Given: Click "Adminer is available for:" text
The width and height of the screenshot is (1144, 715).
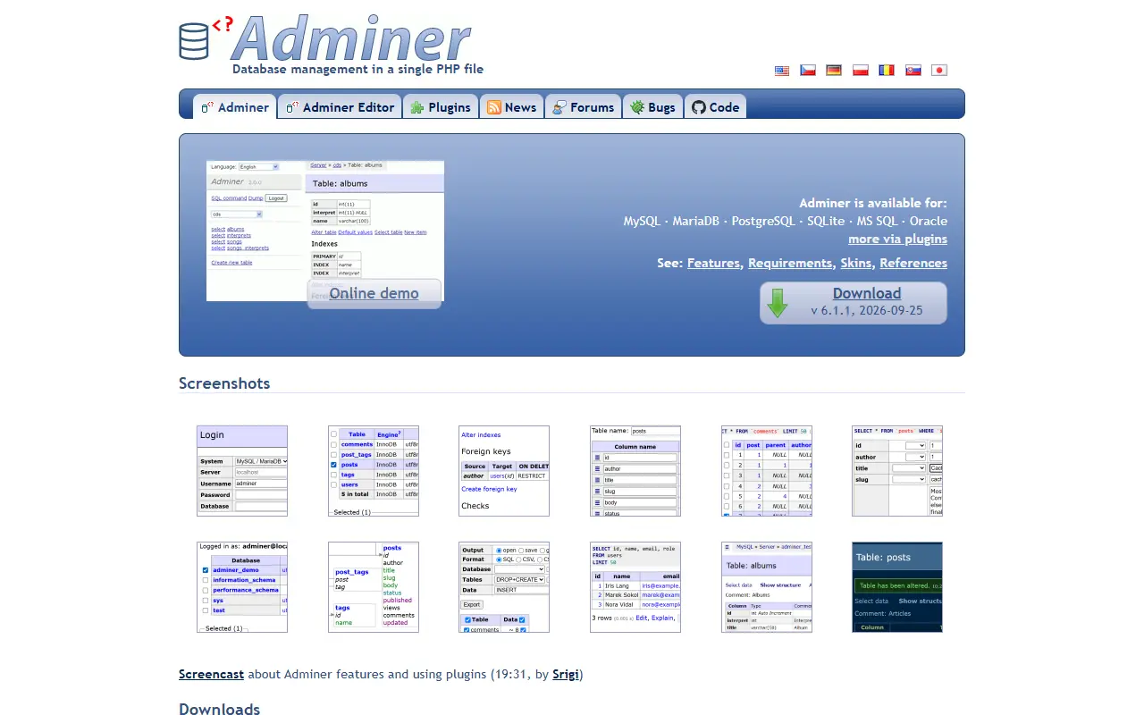Looking at the screenshot, I should [x=873, y=203].
